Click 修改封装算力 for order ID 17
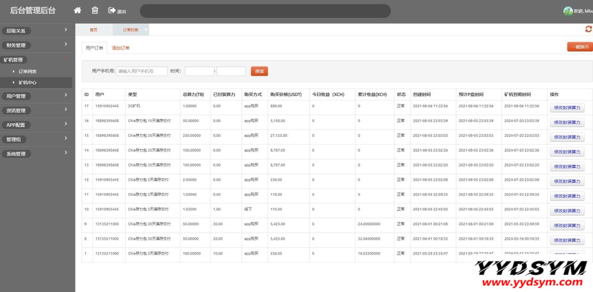 (x=567, y=108)
